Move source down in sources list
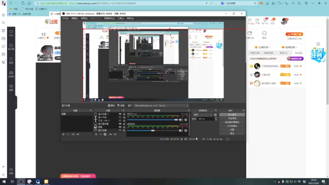The image size is (329, 185). [x=115, y=134]
